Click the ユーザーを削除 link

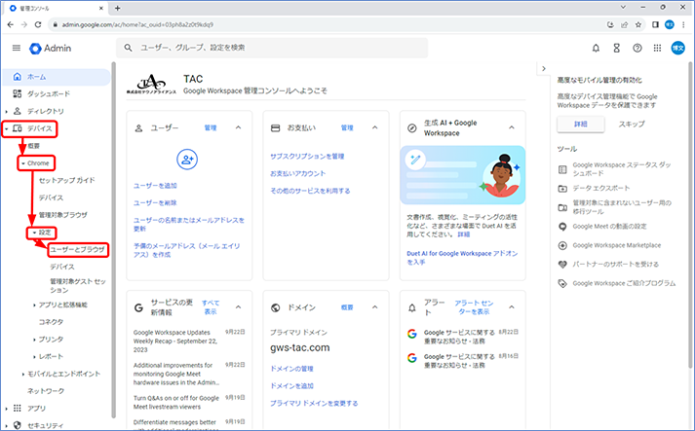[x=156, y=202]
